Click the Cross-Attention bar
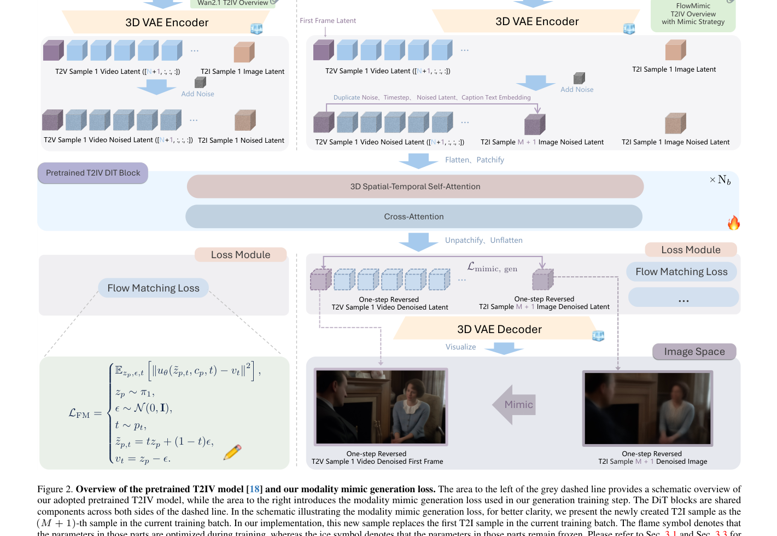 414,217
